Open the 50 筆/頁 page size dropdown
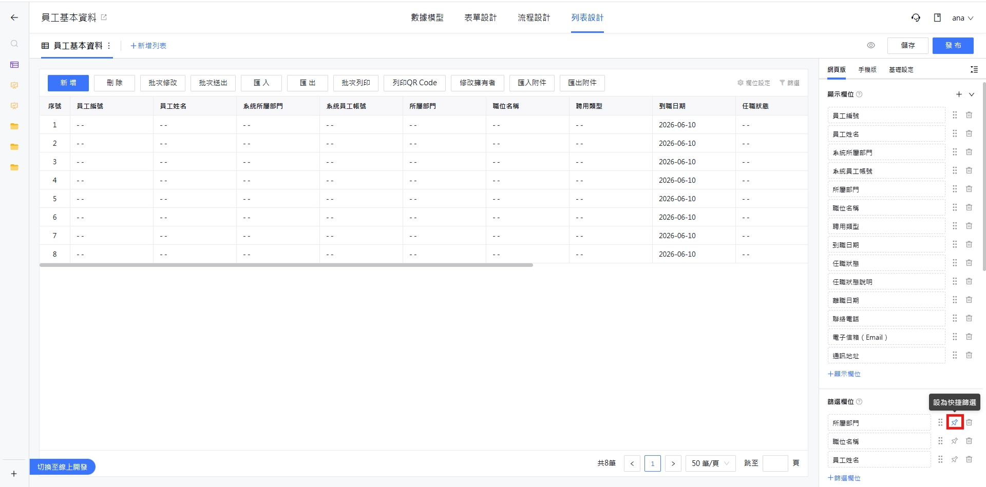 710,463
